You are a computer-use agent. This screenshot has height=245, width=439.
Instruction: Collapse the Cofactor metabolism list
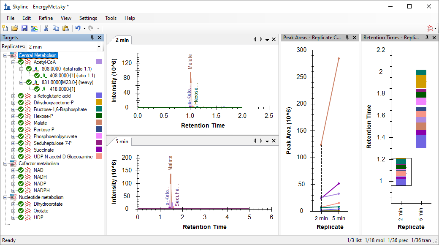click(5, 163)
